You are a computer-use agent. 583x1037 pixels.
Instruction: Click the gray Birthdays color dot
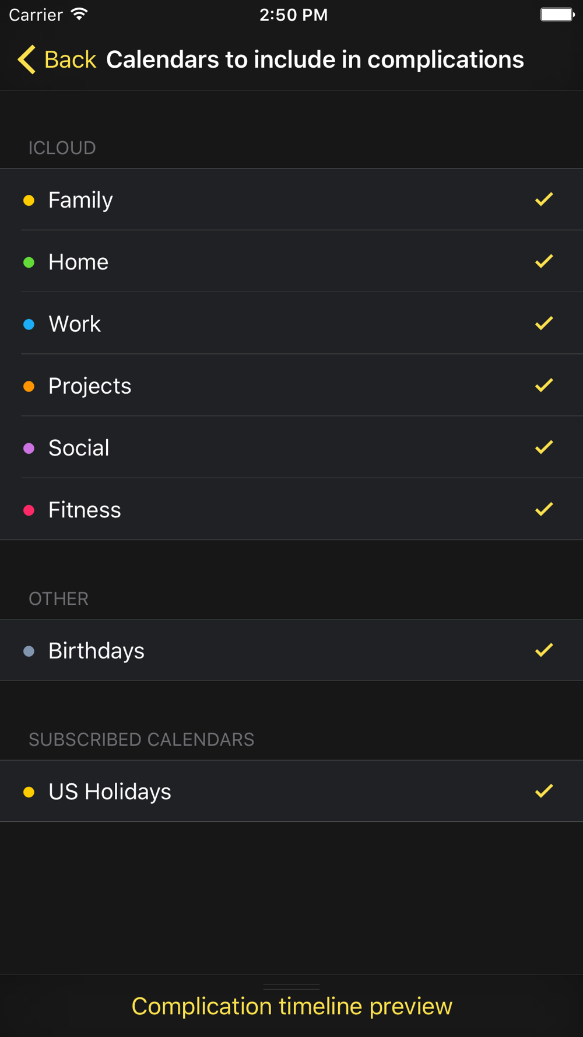pos(29,651)
